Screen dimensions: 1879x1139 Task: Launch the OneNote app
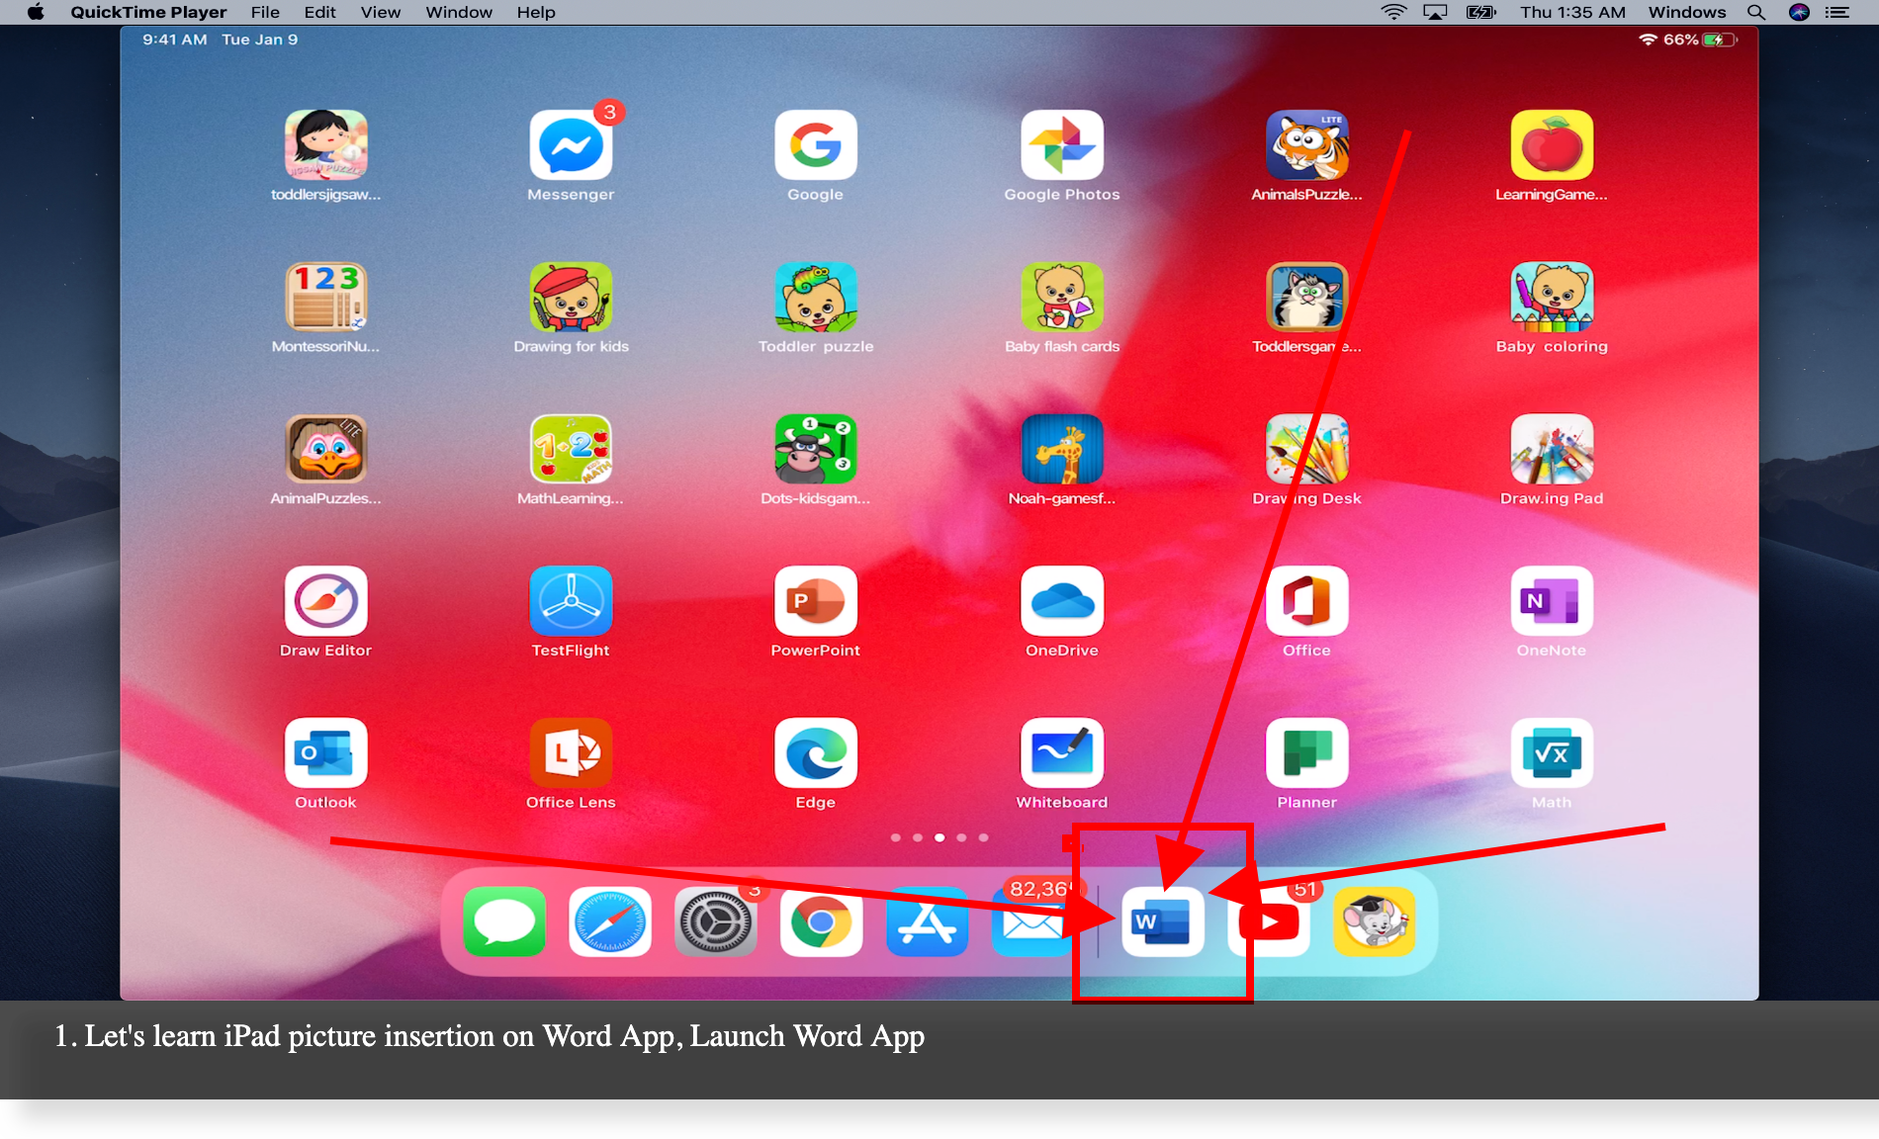(1552, 601)
